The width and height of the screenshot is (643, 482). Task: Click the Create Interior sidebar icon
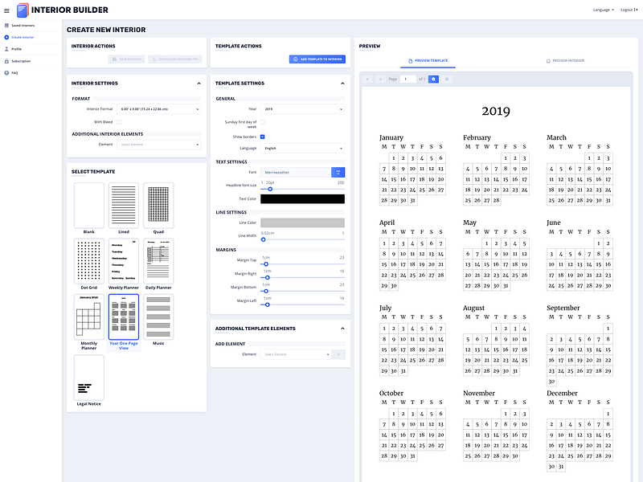6,37
